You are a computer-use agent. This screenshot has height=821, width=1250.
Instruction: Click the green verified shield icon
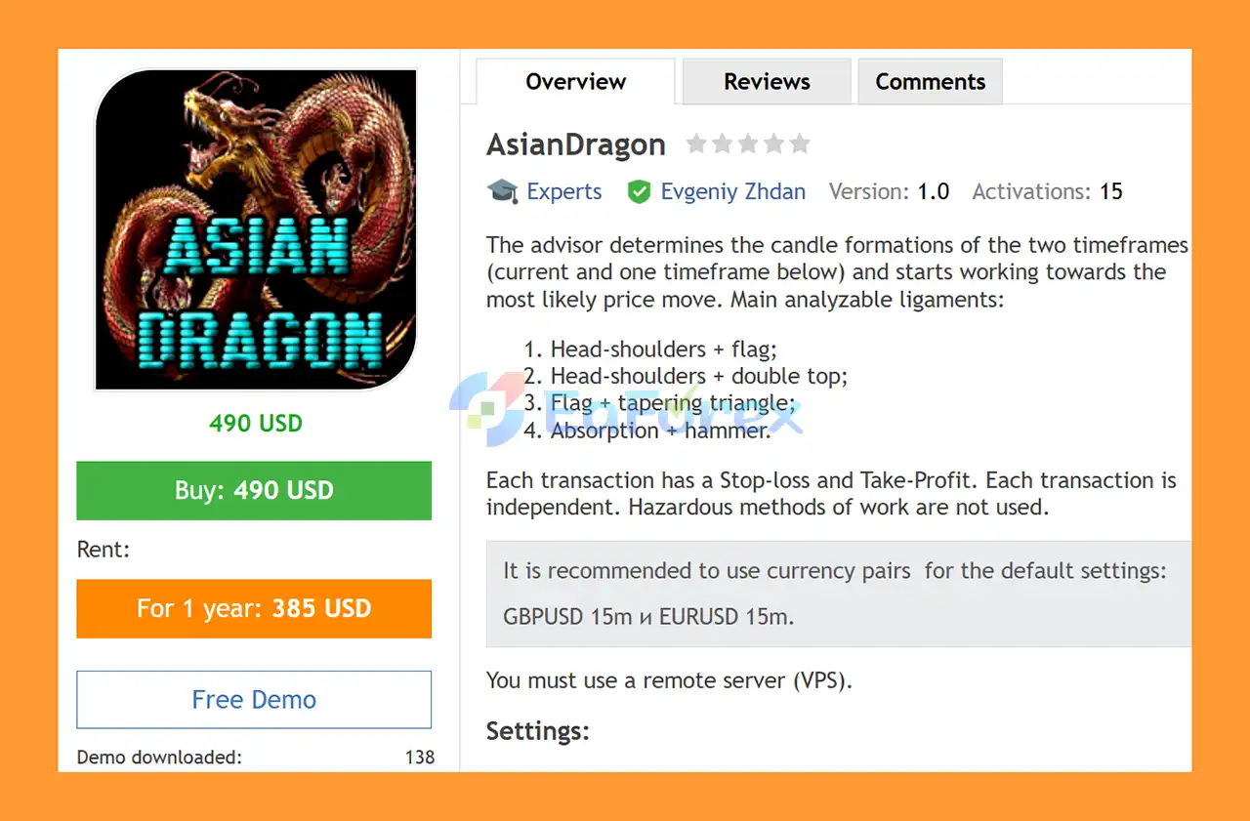click(639, 192)
